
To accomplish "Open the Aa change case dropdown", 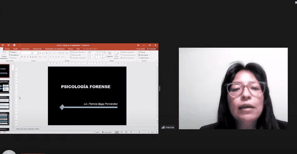I will coord(40,57).
